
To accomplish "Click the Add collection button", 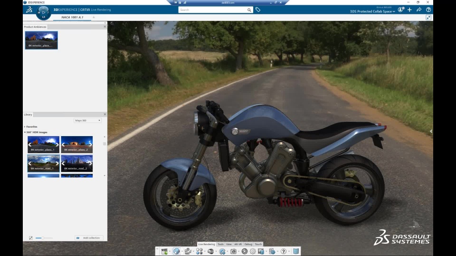I will click(89, 238).
